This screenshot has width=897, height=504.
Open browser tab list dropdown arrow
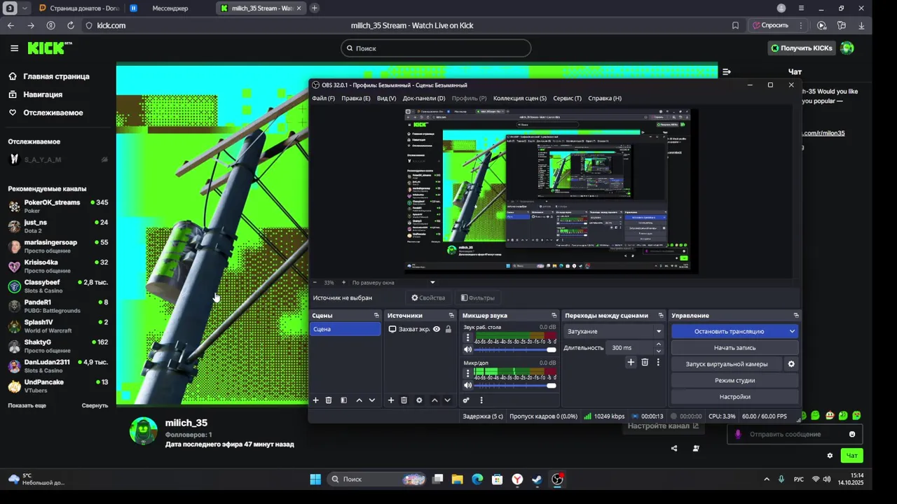(25, 8)
